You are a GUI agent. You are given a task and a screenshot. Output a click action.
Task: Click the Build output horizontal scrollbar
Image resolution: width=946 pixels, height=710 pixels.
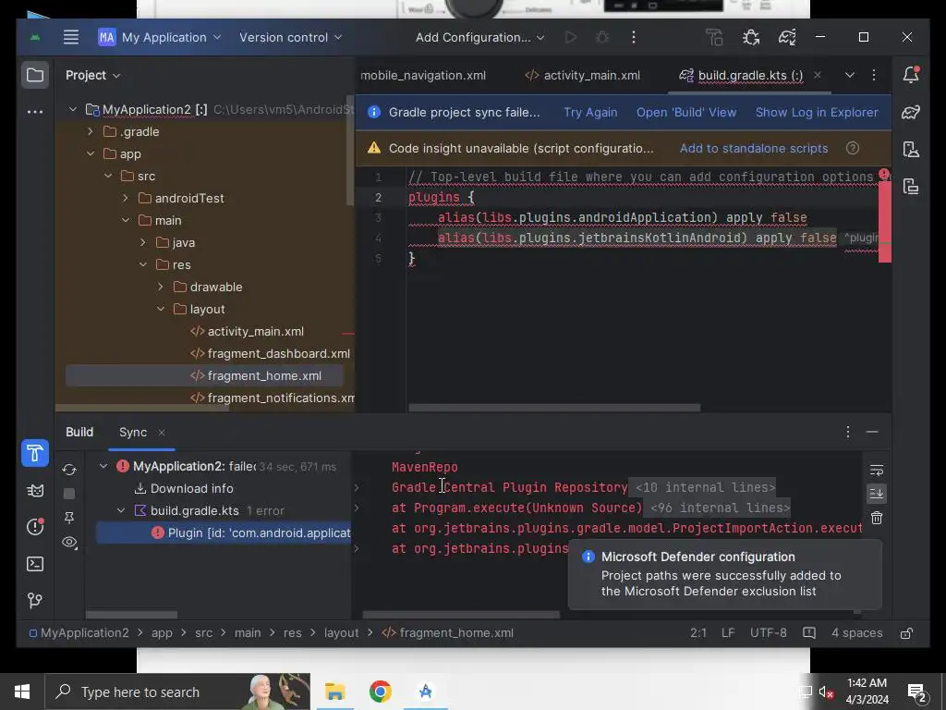[x=461, y=615]
